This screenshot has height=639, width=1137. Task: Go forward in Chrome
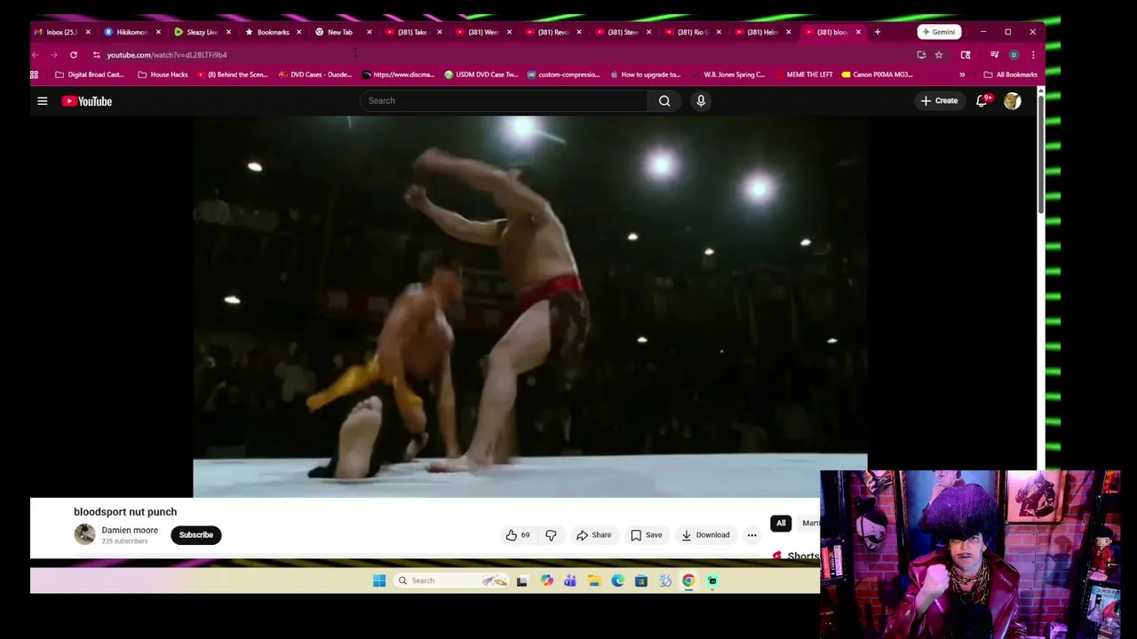(54, 54)
